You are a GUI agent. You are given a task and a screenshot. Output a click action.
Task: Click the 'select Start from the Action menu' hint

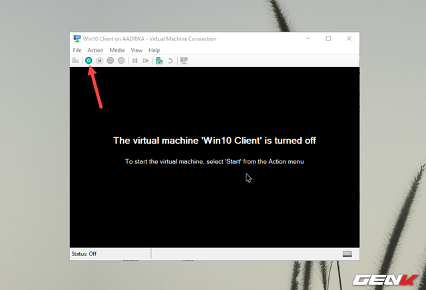[214, 162]
